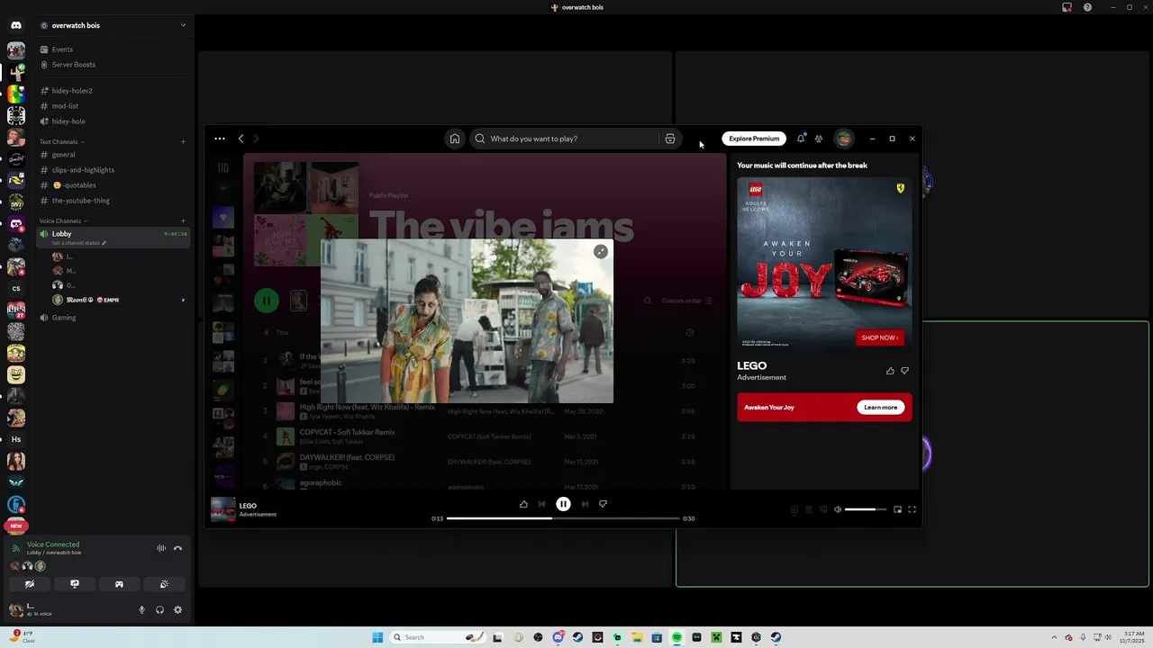The width and height of the screenshot is (1153, 648).
Task: Mute Spotify volume speaker icon
Action: click(838, 509)
